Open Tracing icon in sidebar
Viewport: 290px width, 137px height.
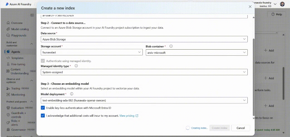8,88
